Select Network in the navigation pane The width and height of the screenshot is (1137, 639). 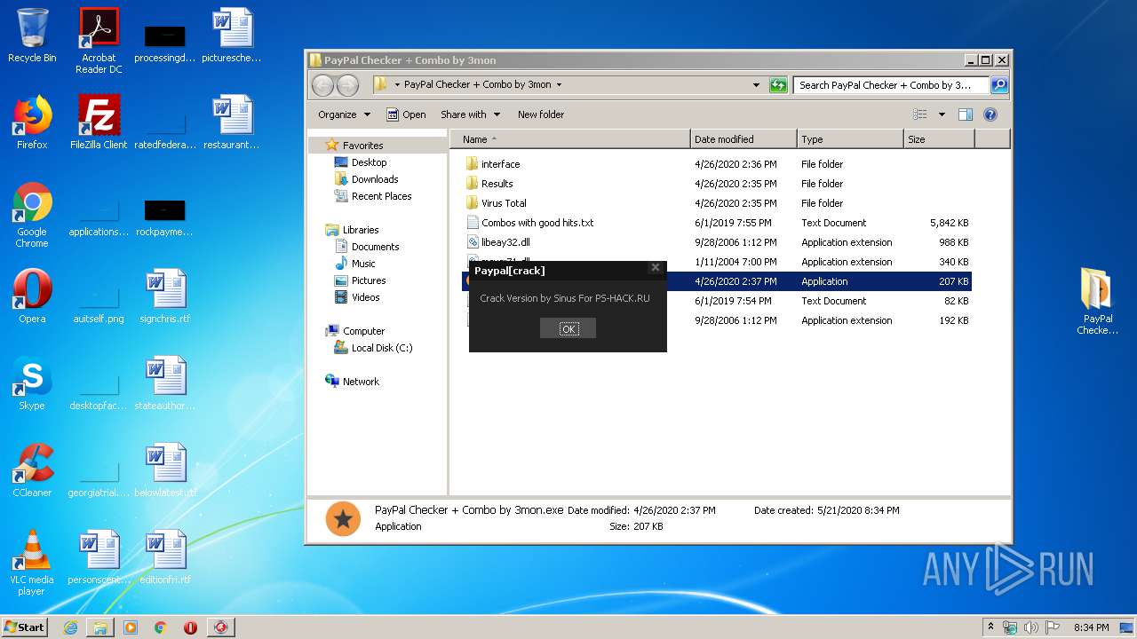361,382
